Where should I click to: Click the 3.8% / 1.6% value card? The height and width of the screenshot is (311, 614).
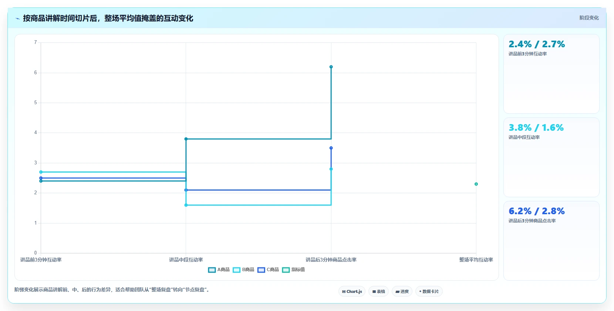tap(551, 157)
